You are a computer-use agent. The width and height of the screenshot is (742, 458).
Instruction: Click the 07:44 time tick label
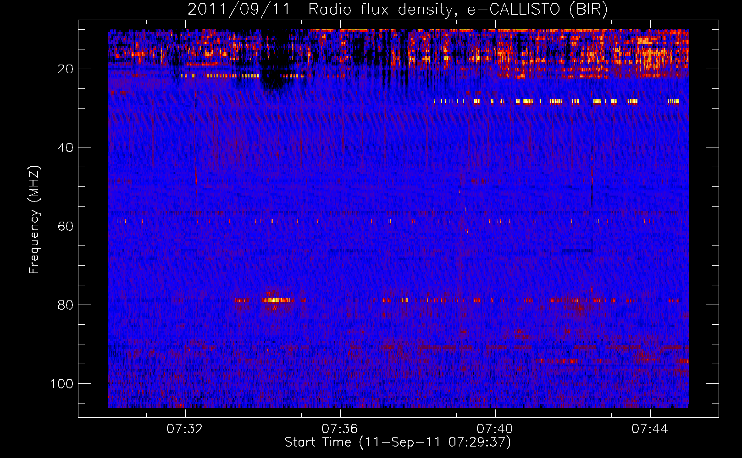click(650, 429)
